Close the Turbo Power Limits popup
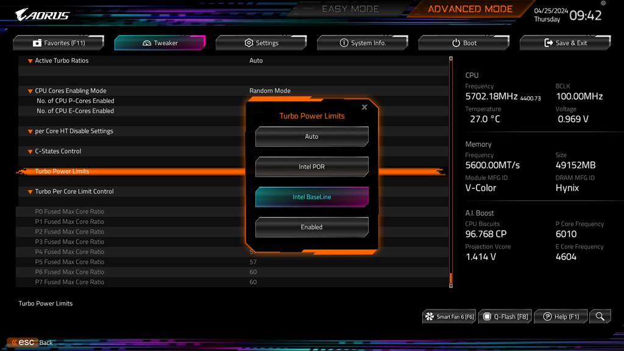Viewport: 624px width, 351px height. coord(364,107)
